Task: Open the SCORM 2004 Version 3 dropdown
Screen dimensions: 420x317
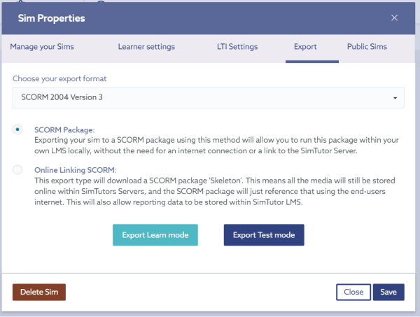Action: [209, 97]
